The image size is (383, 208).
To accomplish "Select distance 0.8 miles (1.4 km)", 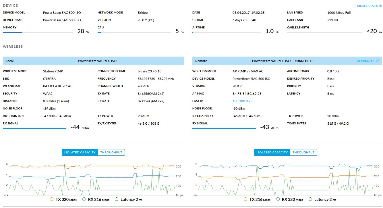I will tap(56, 101).
